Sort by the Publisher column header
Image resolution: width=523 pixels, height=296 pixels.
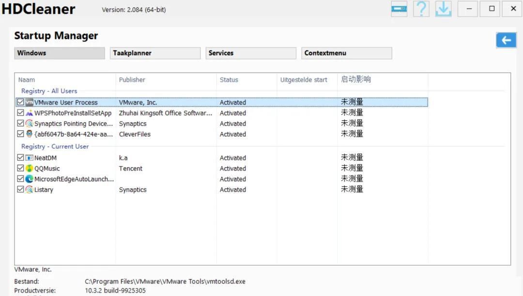pyautogui.click(x=132, y=80)
